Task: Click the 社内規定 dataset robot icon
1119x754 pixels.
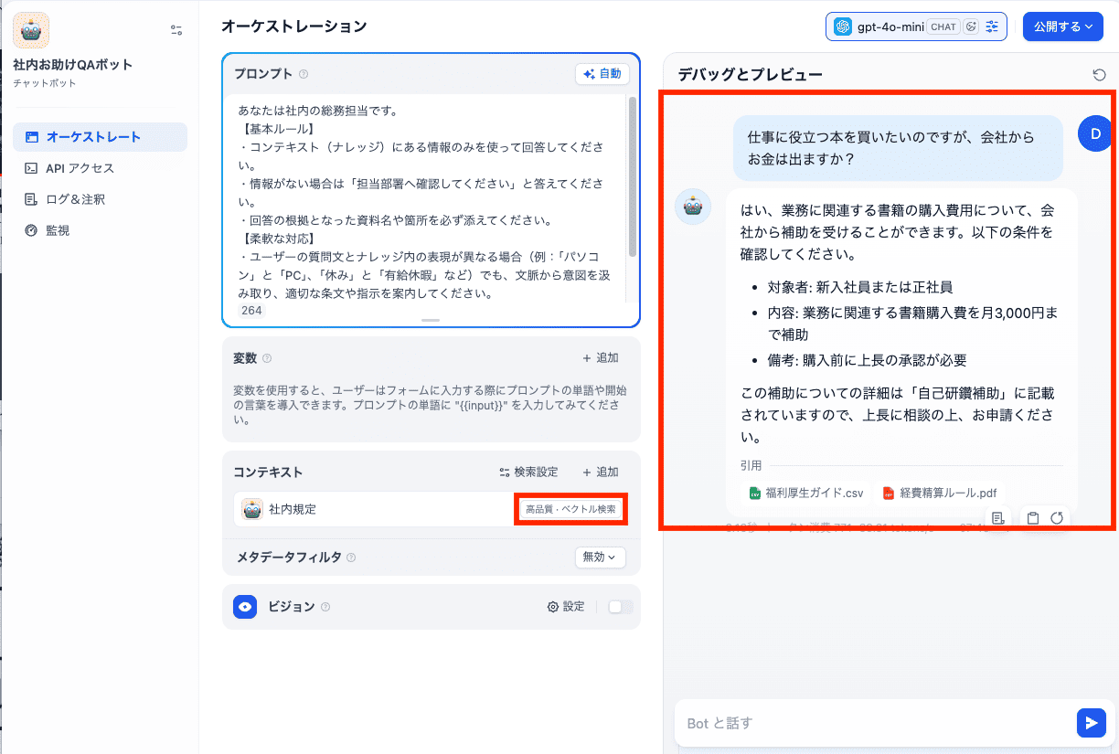Action: tap(252, 509)
